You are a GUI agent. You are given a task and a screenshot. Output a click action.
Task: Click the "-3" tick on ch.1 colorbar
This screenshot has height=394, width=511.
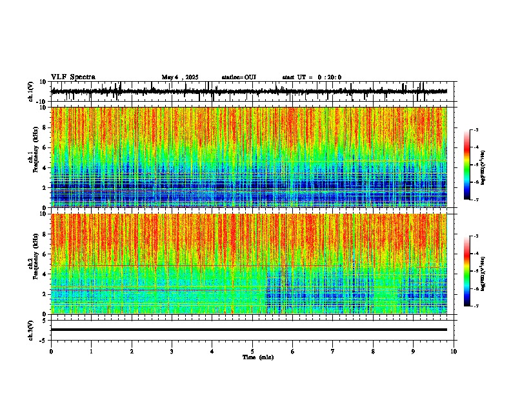coord(476,129)
